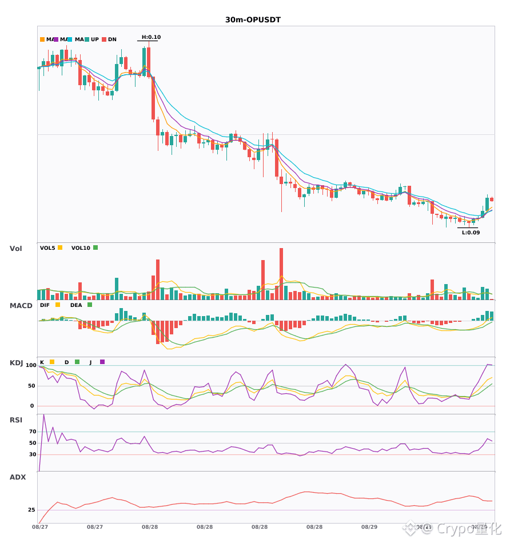Click the 50 value on KDJ axis
The width and height of the screenshot is (506, 543).
tap(31, 385)
